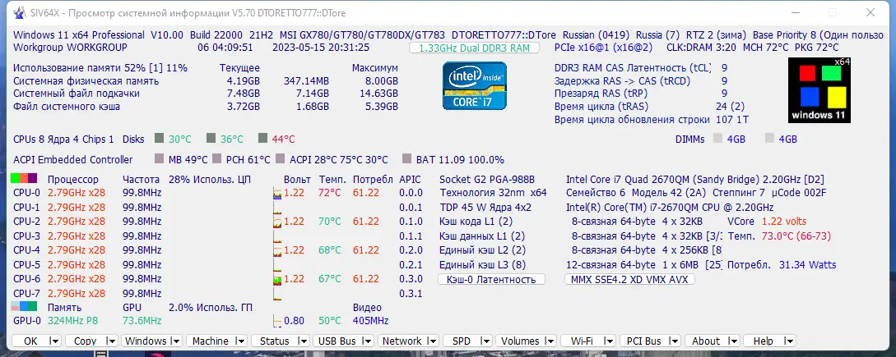This screenshot has width=896, height=357.
Task: Expand the SPD button dropdown arrow
Action: [485, 341]
